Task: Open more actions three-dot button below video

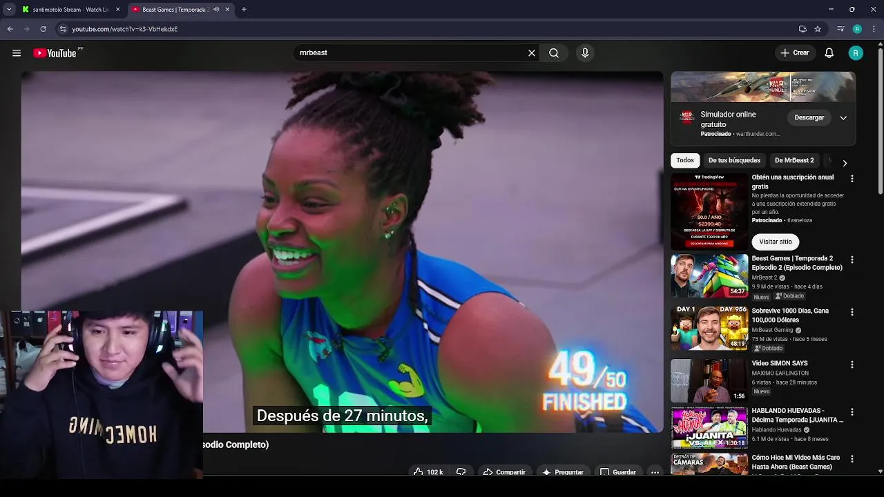Action: (655, 472)
